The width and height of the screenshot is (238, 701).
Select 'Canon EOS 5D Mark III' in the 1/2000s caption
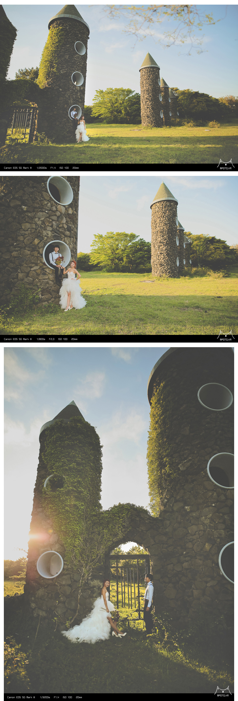(x=18, y=168)
